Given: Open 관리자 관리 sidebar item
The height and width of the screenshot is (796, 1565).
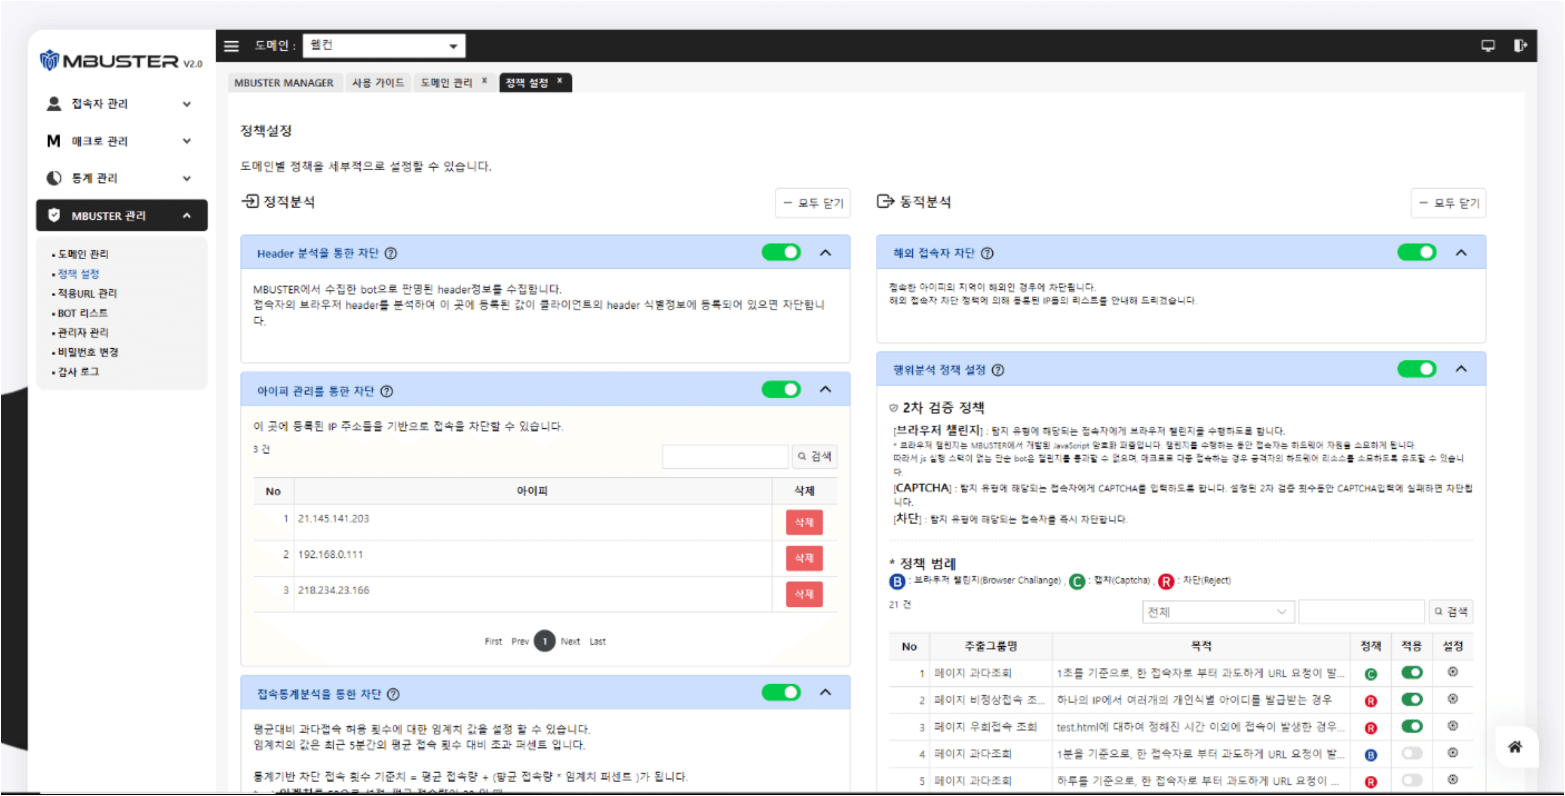Looking at the screenshot, I should point(83,333).
